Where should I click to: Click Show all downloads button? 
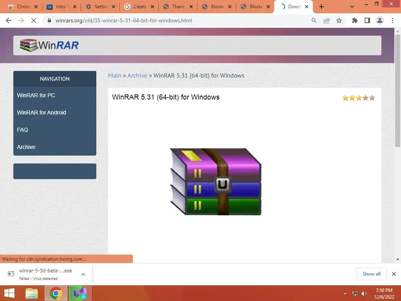(x=371, y=274)
